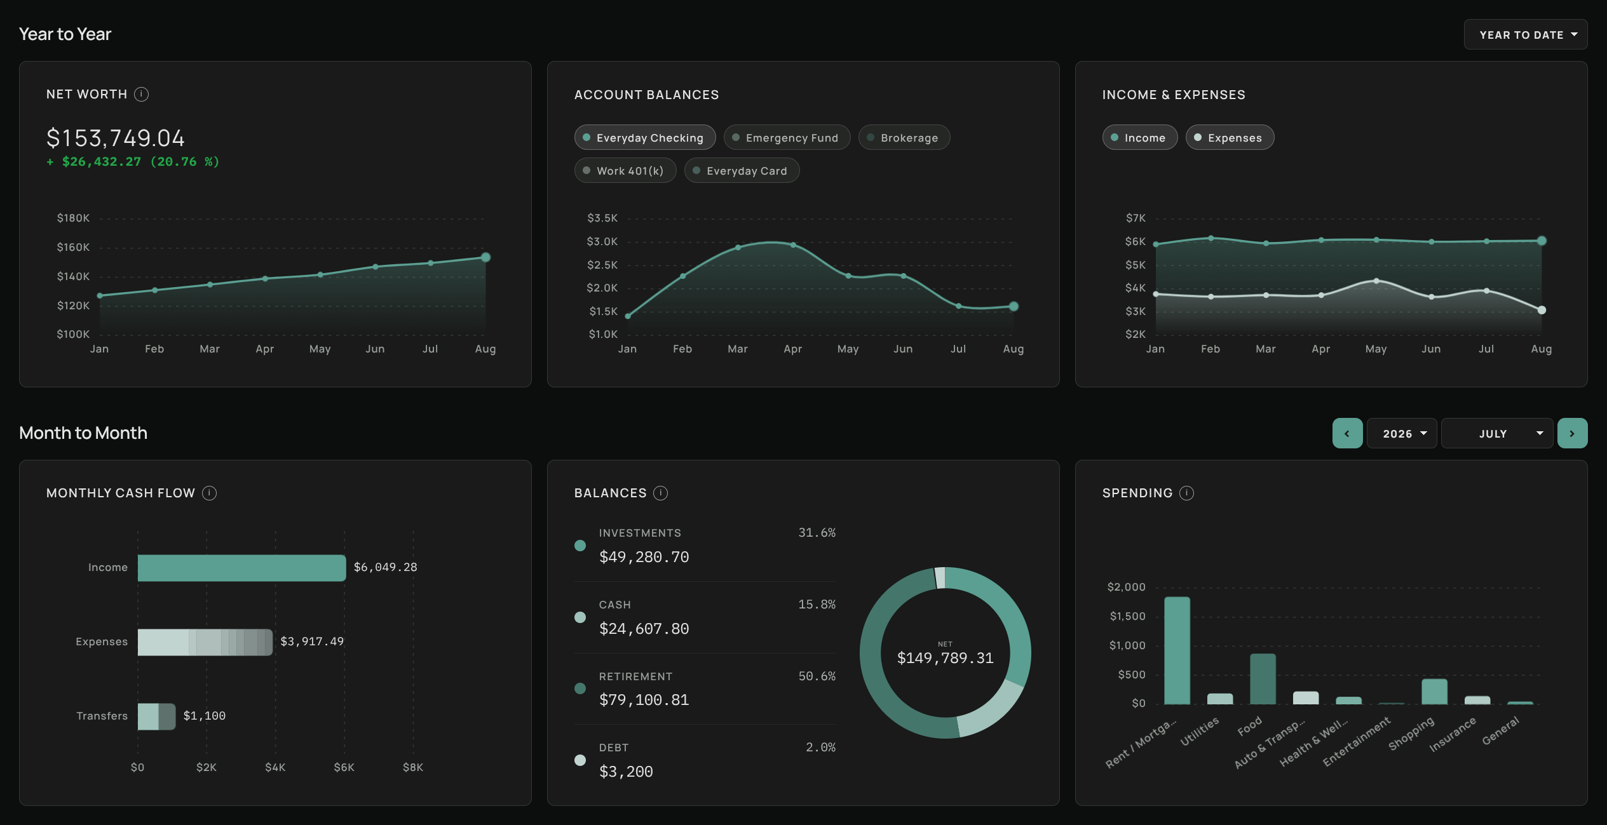This screenshot has width=1607, height=825.
Task: Toggle Emergency Fund account series
Action: tap(786, 137)
